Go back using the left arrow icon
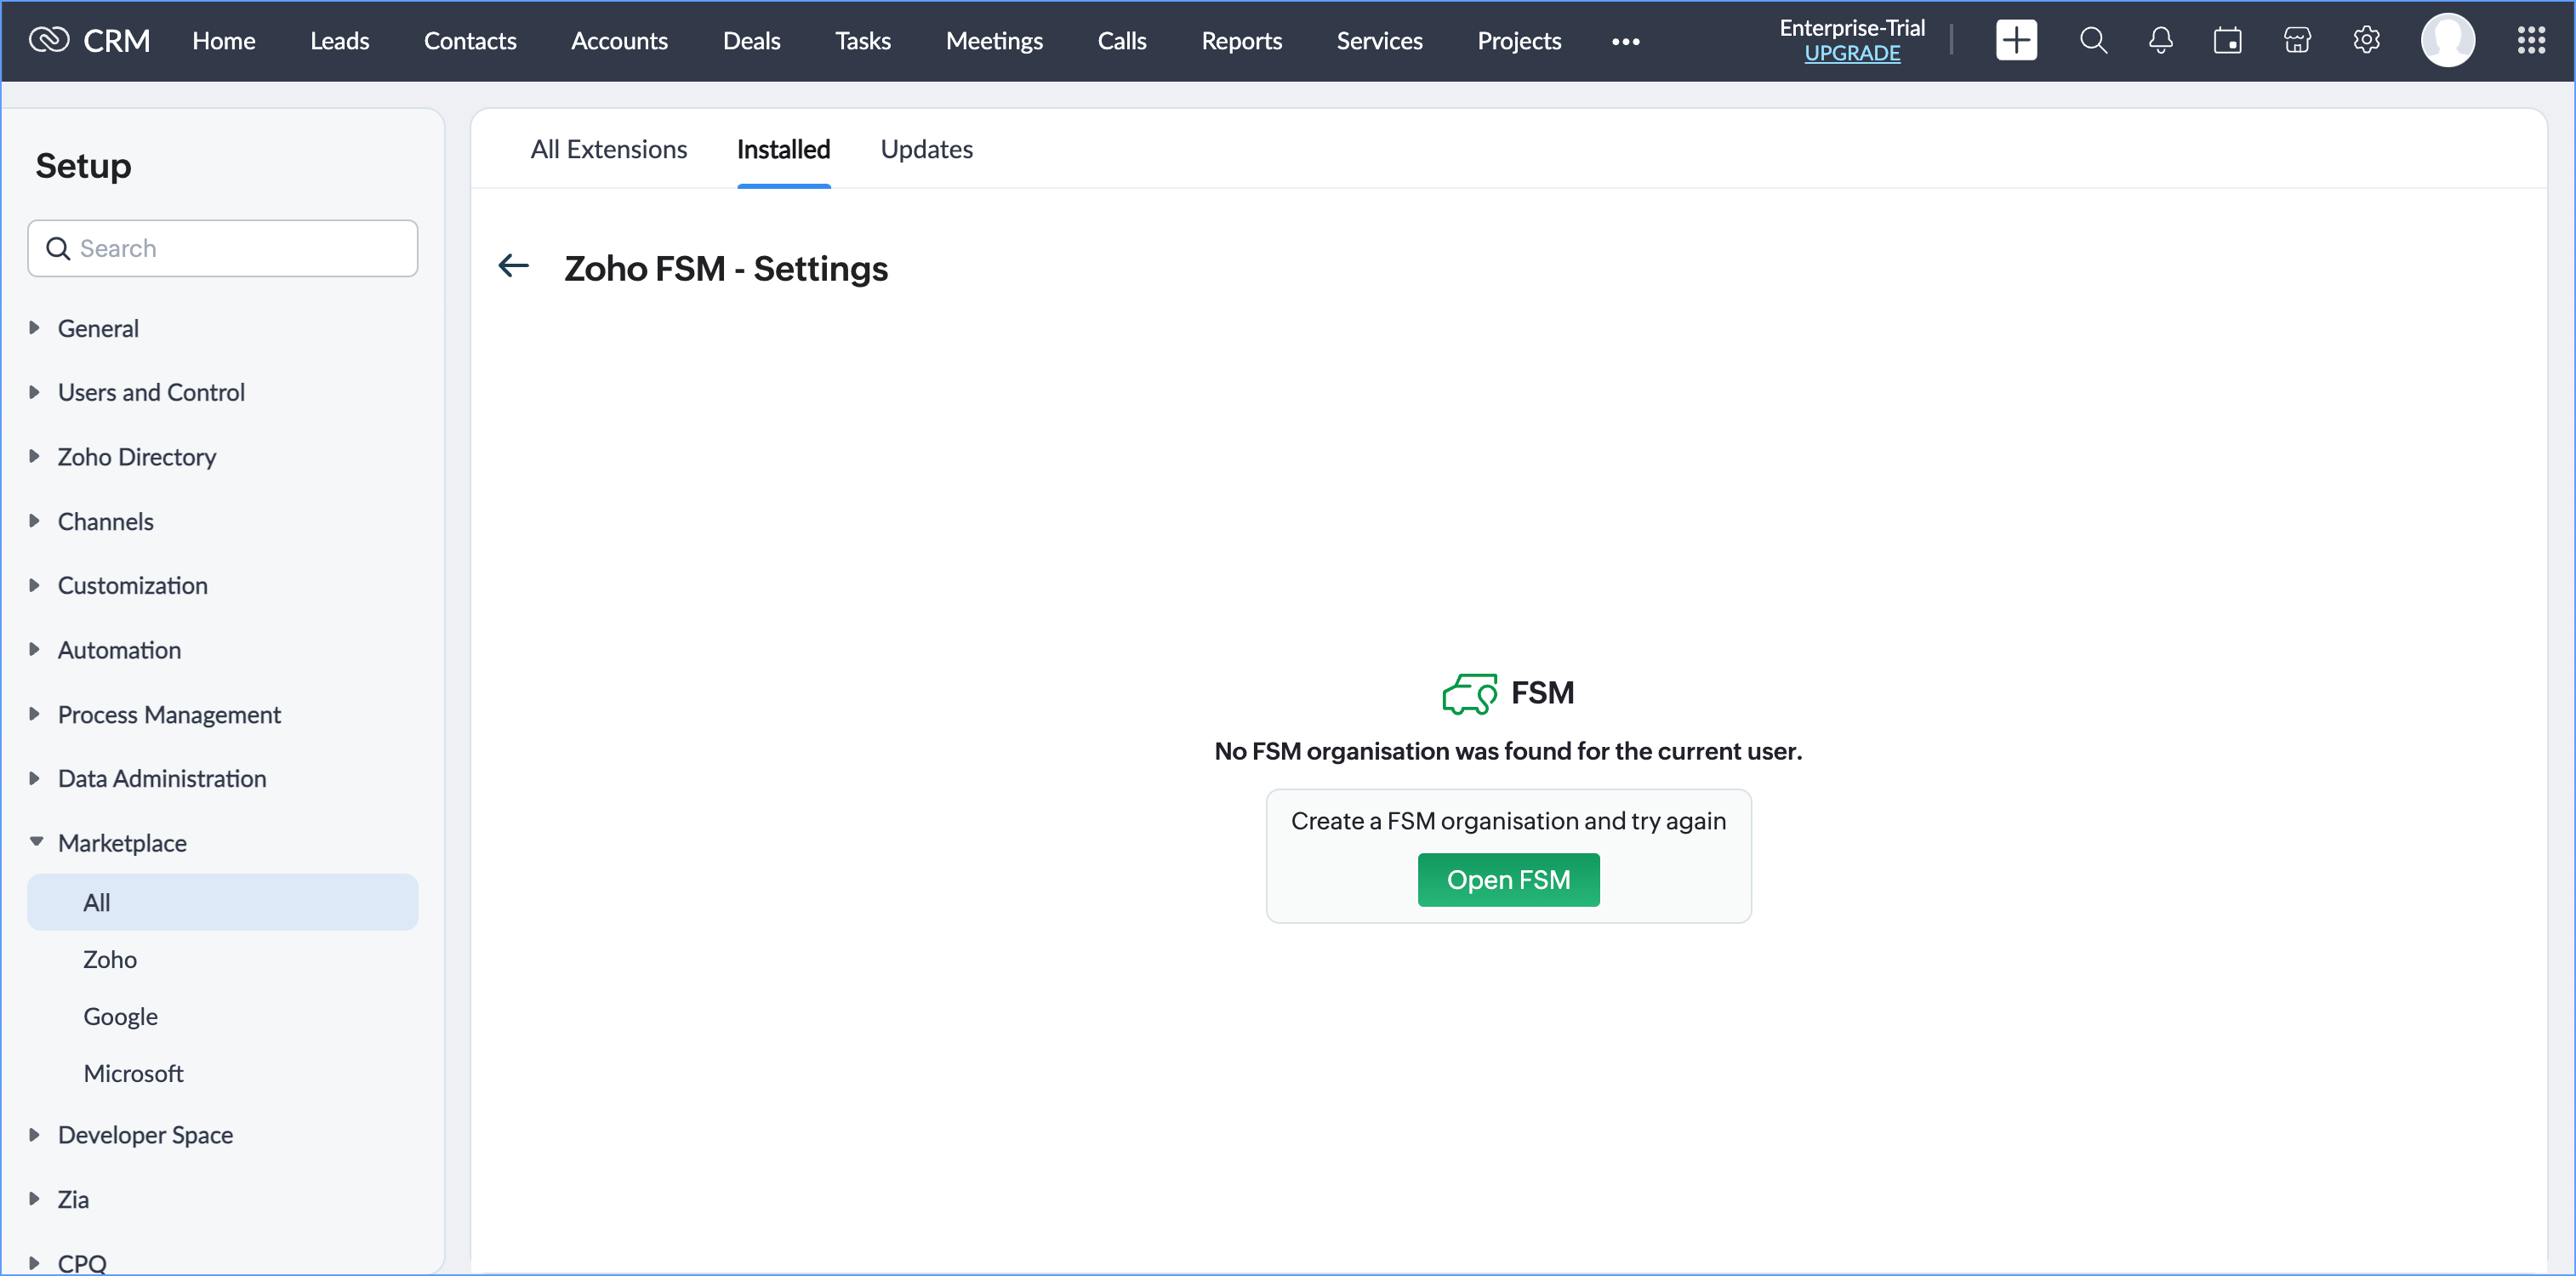This screenshot has height=1276, width=2576. coord(514,266)
